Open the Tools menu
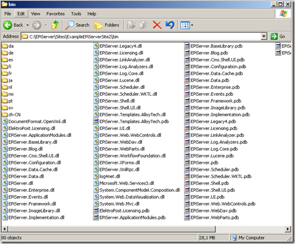Image resolution: width=295 pixels, height=244 pixels. [x=76, y=14]
